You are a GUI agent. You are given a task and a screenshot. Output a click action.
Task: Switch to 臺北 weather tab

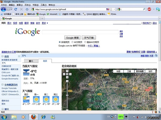pos(31,61)
